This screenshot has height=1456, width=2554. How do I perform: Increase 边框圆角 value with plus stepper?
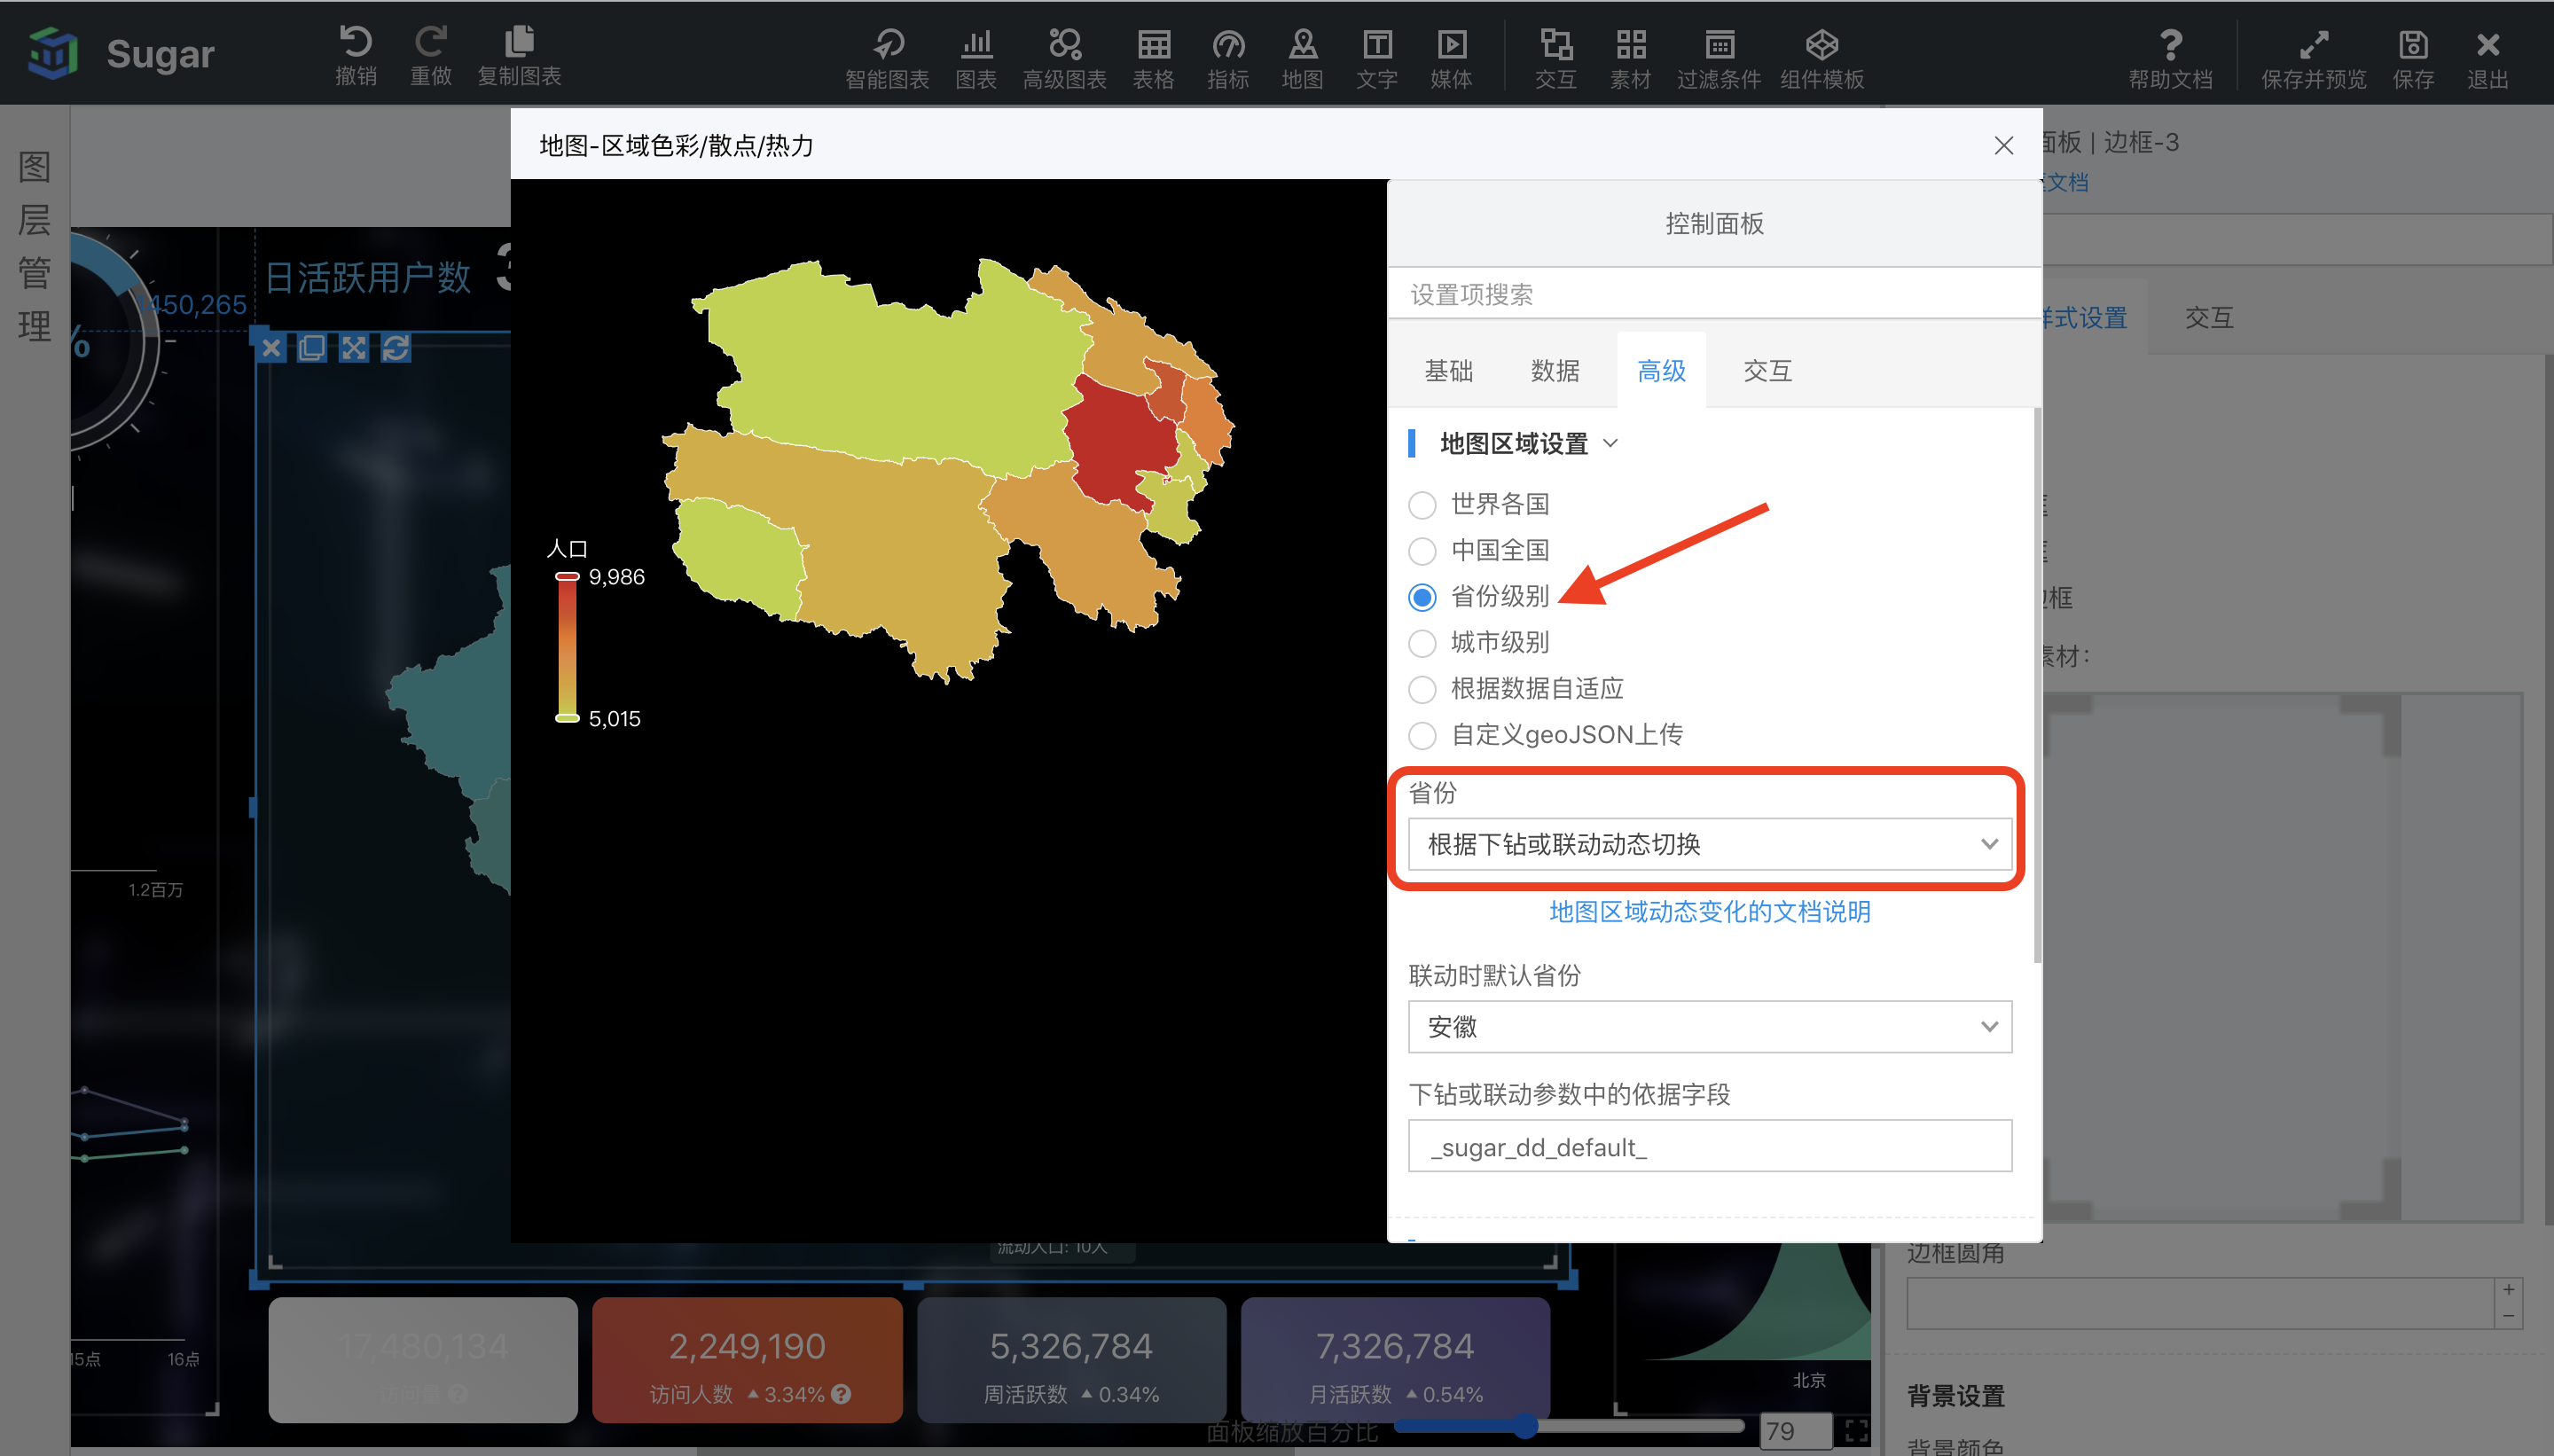click(x=2508, y=1289)
